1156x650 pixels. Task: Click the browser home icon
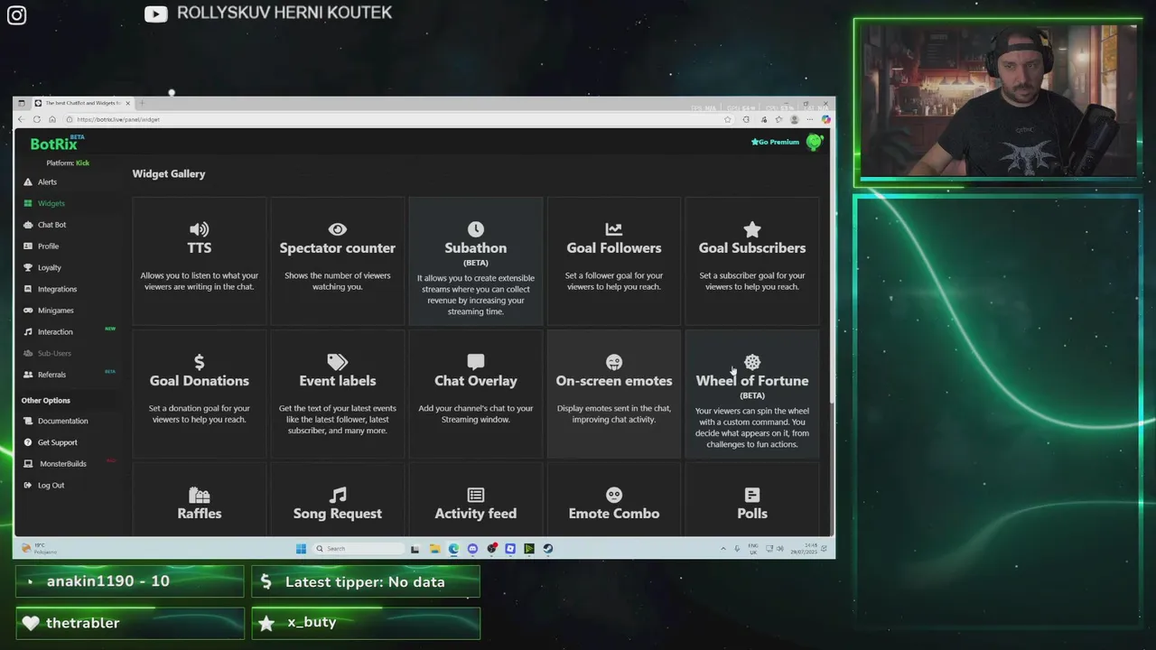point(52,119)
